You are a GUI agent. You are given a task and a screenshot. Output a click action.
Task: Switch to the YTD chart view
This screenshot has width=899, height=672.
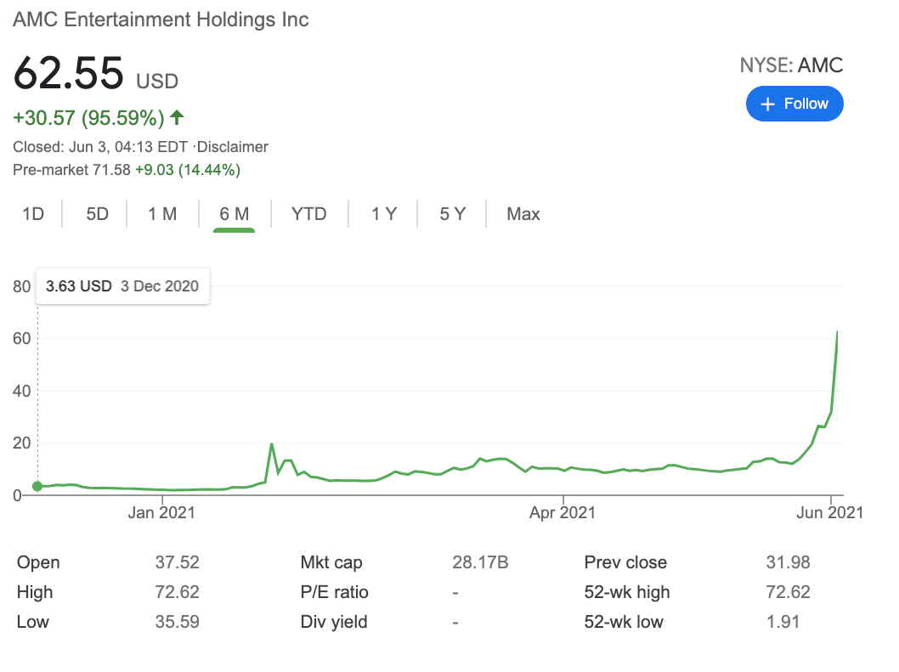309,214
